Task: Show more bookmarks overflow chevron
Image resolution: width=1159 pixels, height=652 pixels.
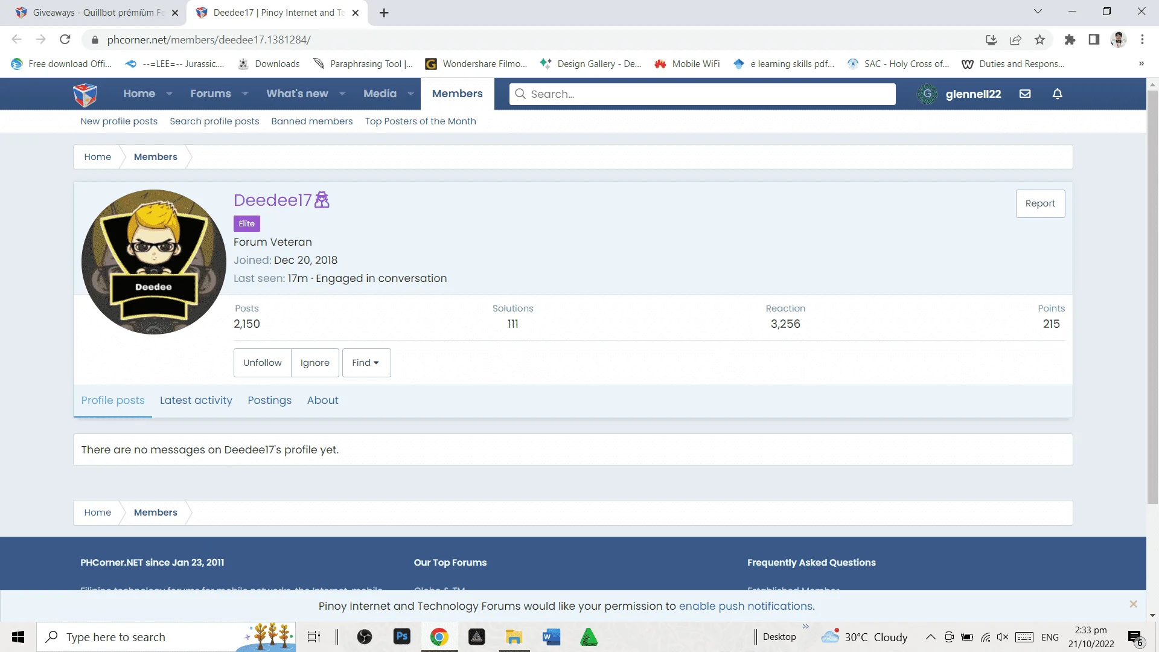Action: coord(1141,64)
